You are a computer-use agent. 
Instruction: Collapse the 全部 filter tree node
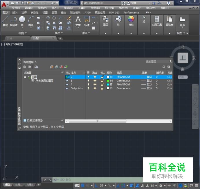pos(25,77)
